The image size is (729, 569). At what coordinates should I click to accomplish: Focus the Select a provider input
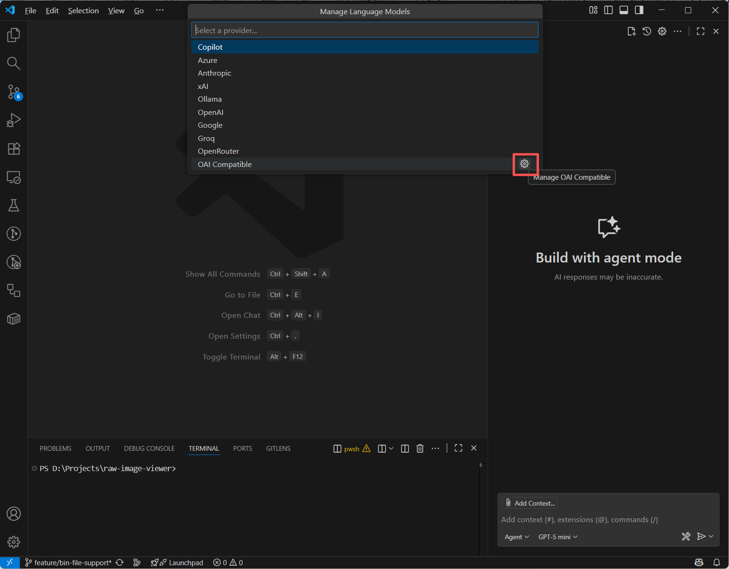(365, 30)
